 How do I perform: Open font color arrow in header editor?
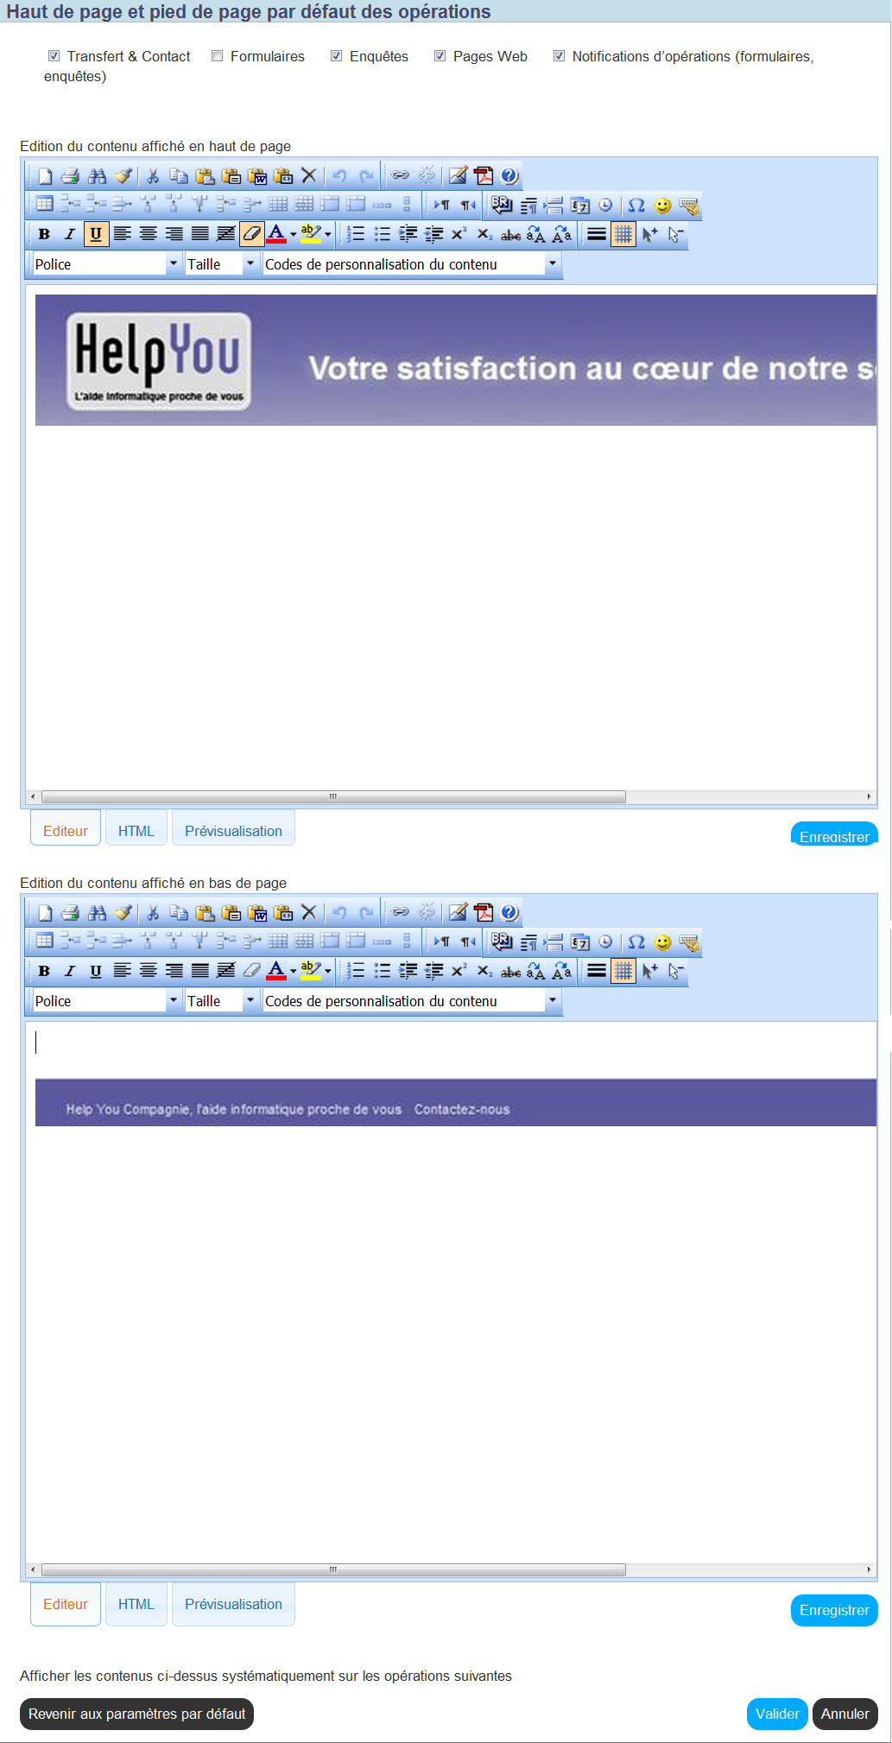pyautogui.click(x=294, y=234)
